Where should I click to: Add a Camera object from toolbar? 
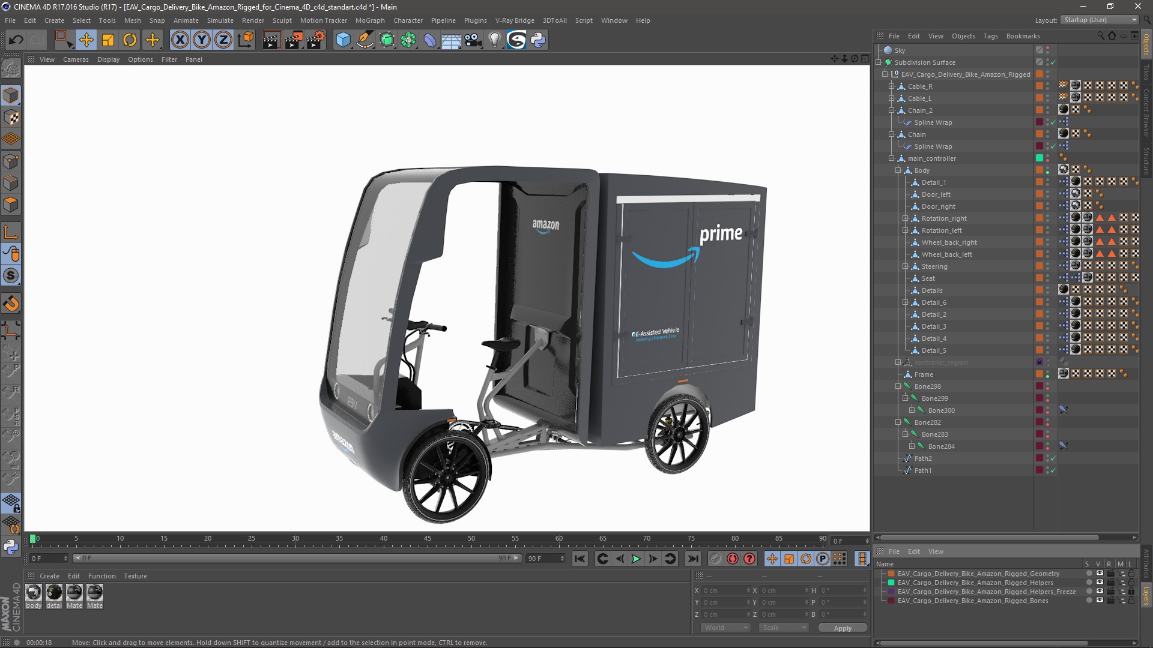point(473,40)
